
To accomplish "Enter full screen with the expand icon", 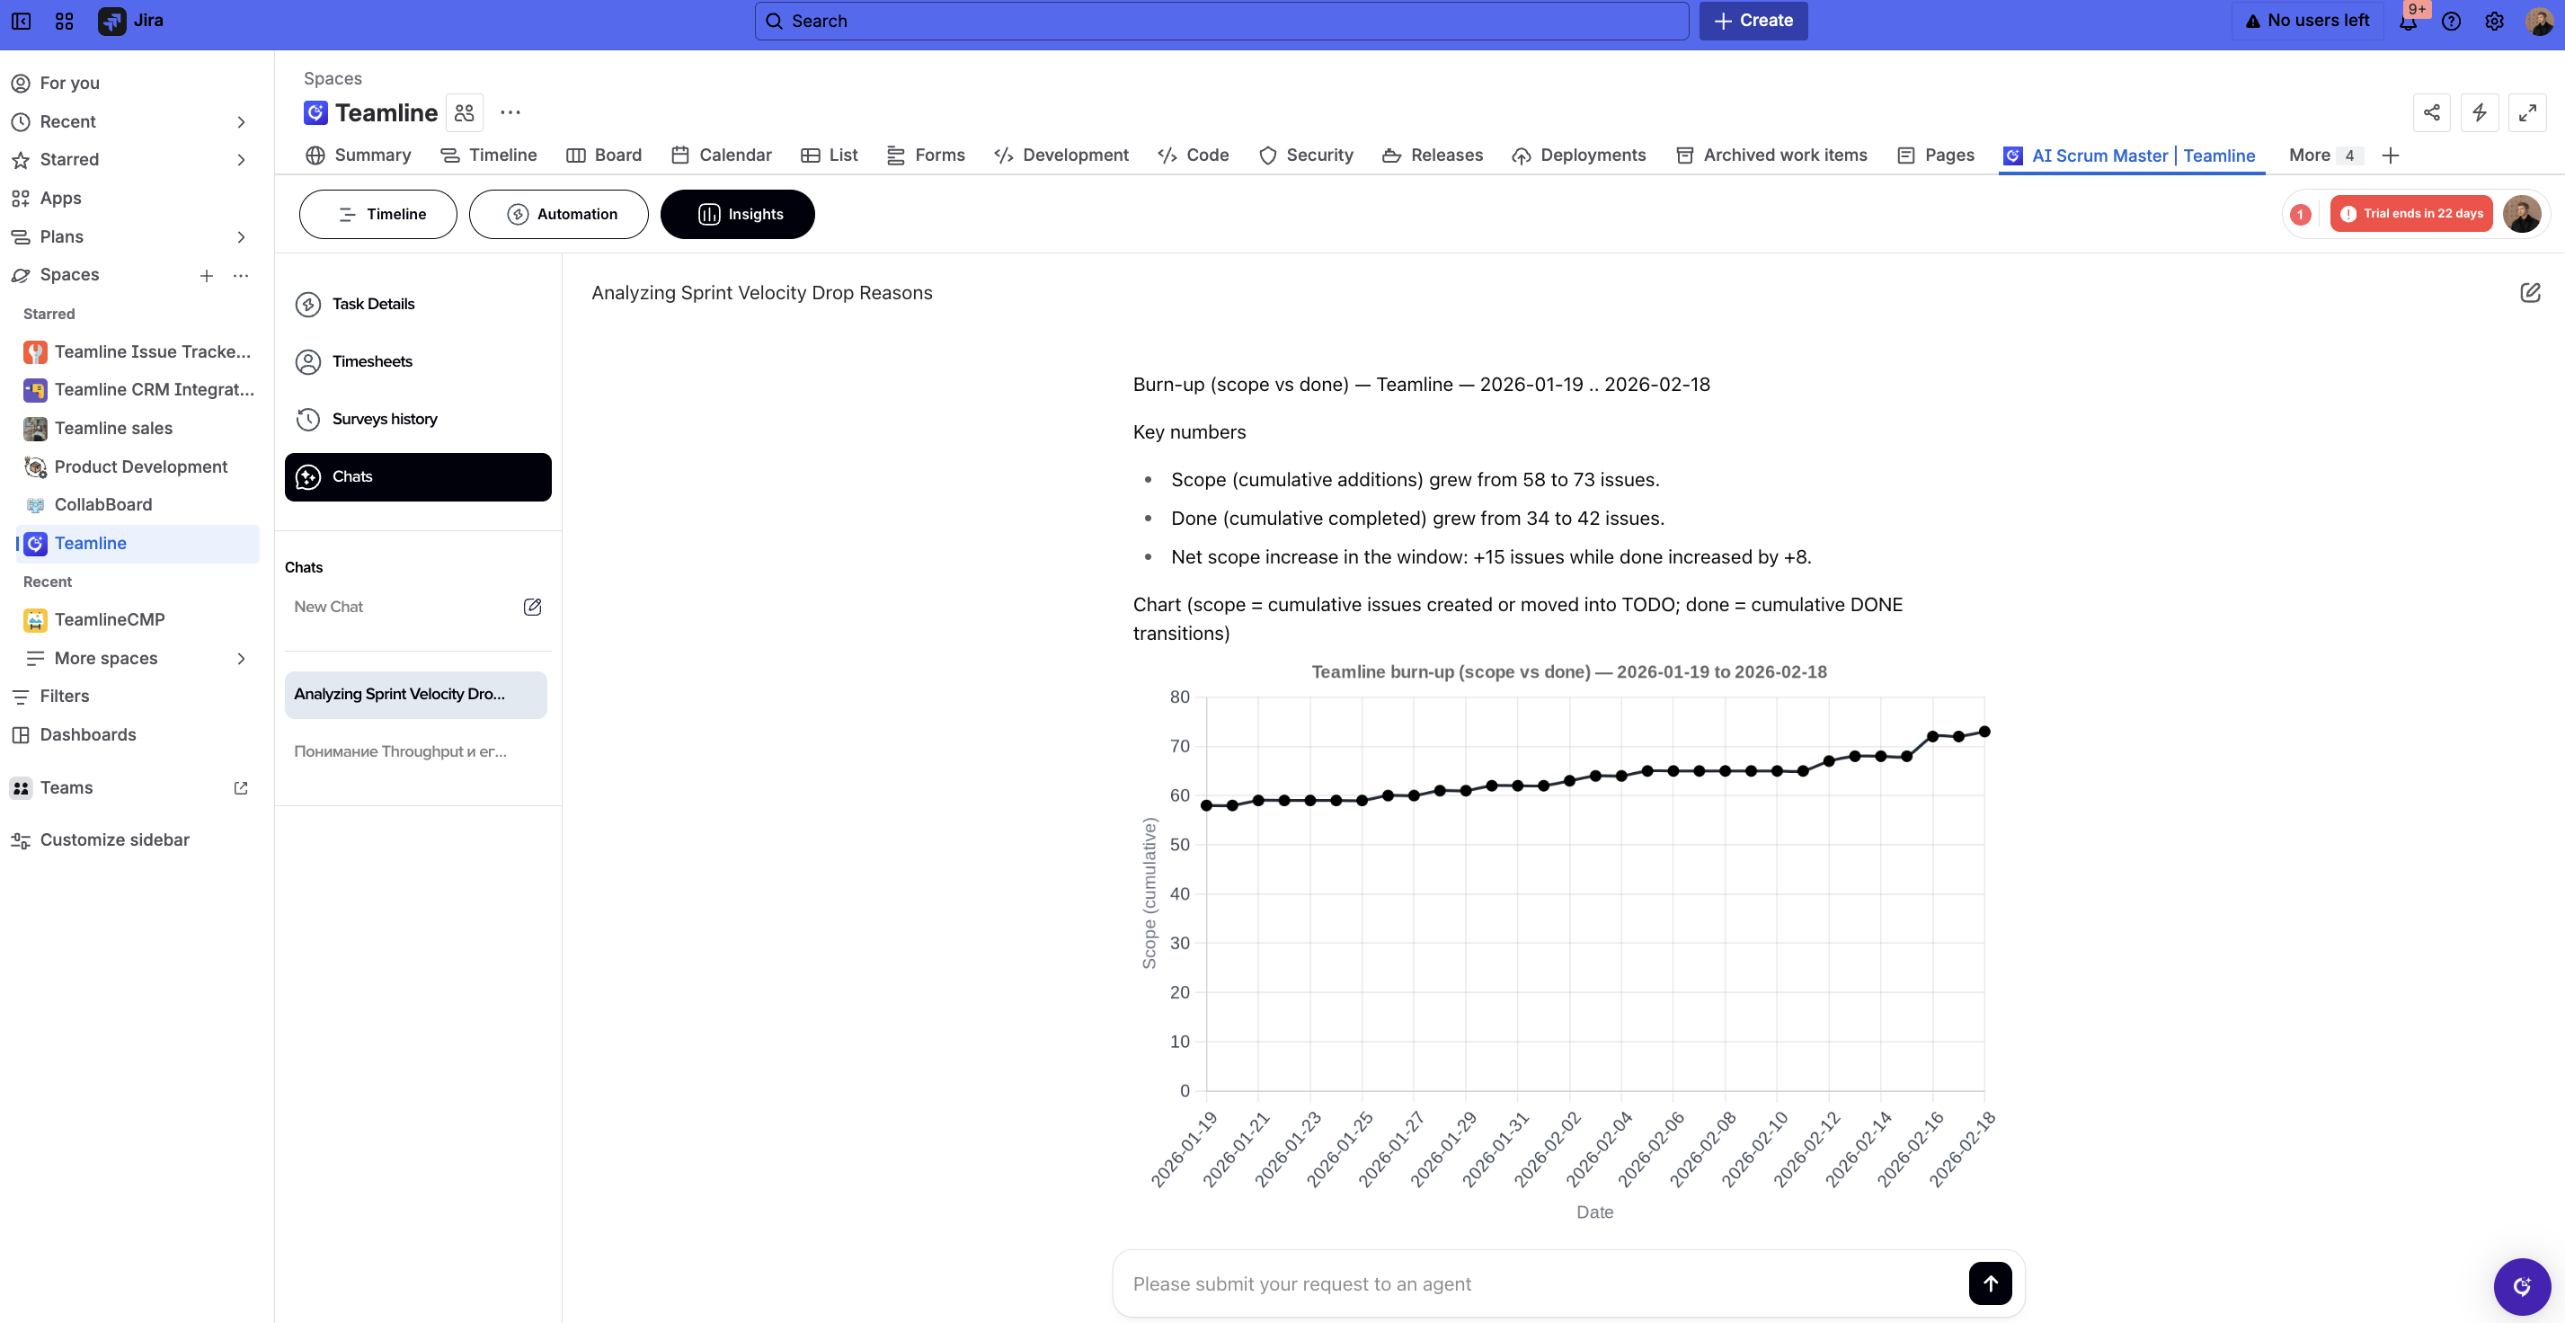I will tap(2527, 112).
